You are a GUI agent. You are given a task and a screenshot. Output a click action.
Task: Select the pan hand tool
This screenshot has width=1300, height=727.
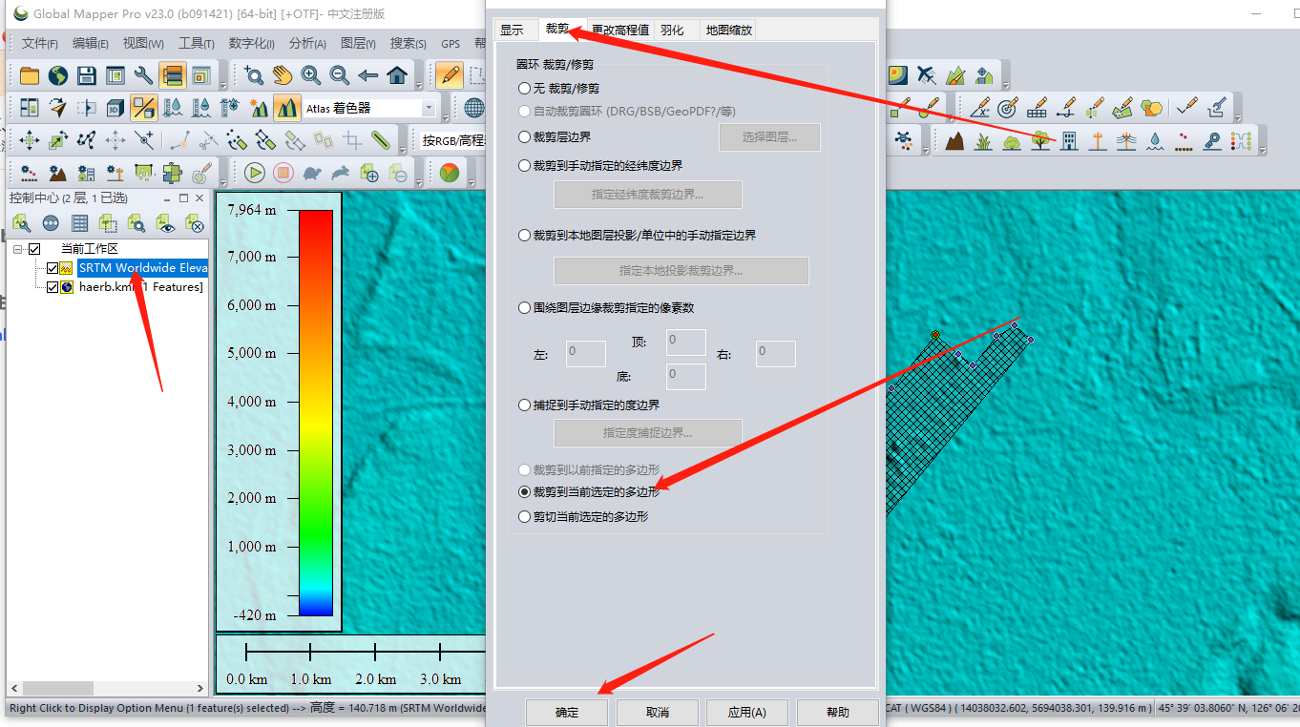click(x=283, y=75)
